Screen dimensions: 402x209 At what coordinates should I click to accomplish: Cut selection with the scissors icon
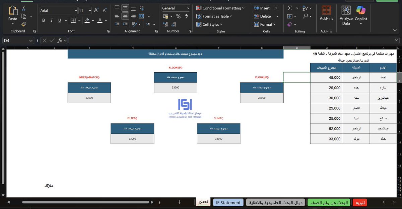point(24,8)
